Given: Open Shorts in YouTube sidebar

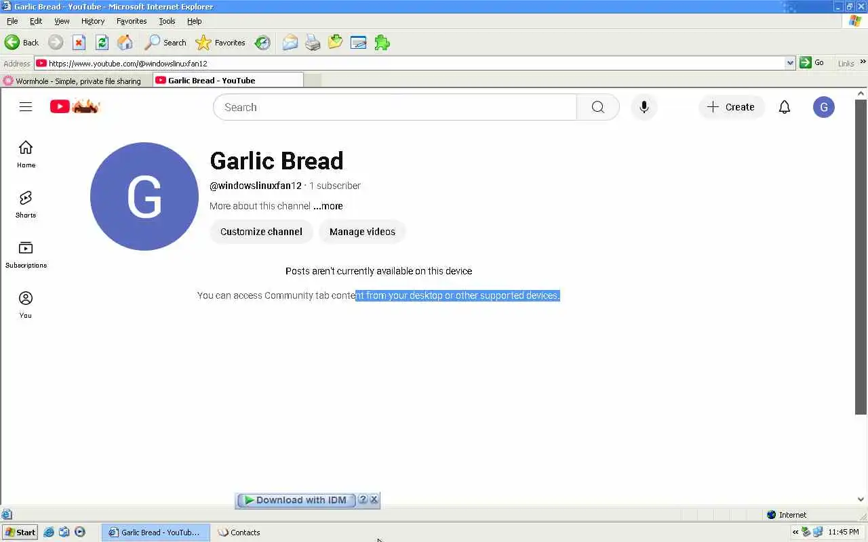Looking at the screenshot, I should [x=26, y=205].
